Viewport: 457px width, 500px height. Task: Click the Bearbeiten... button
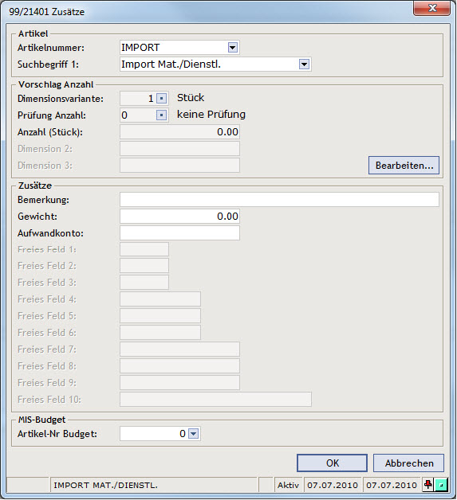coord(404,165)
